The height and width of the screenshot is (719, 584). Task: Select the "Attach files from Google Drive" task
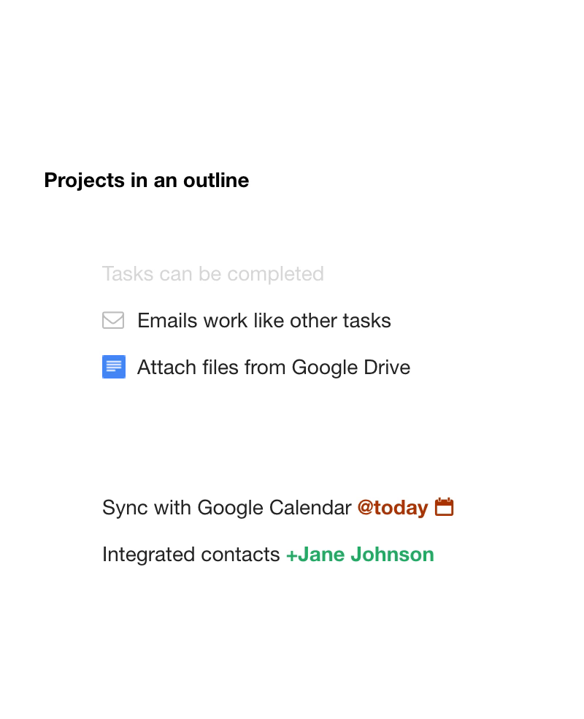pyautogui.click(x=273, y=368)
